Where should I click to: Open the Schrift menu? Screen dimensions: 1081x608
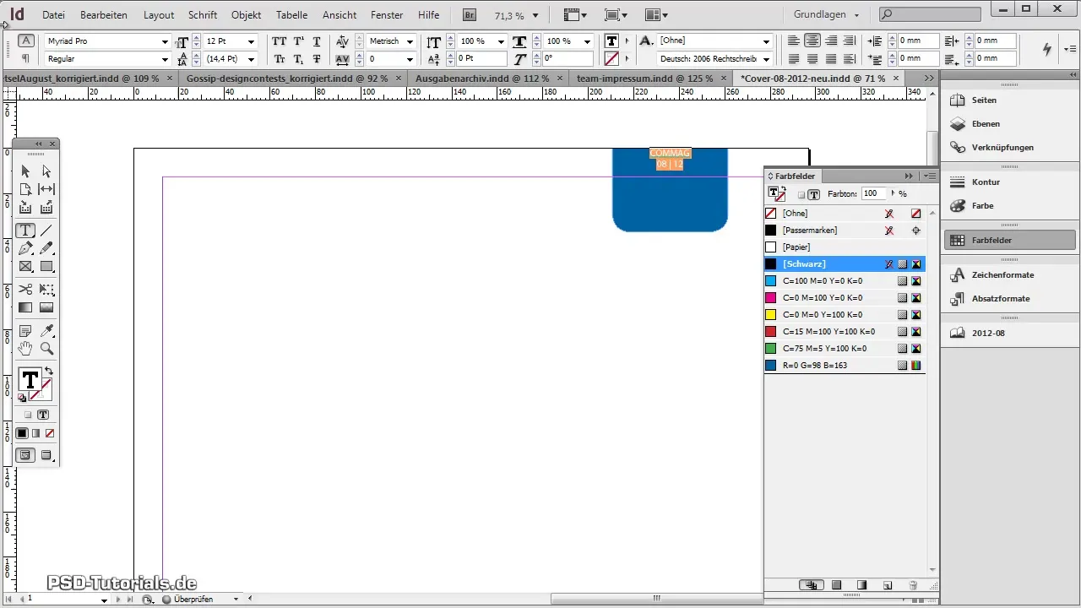coord(203,15)
